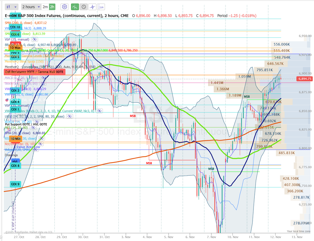The height and width of the screenshot is (241, 314).
Task: Click the BC v2.7 target icon
Action: point(7,100)
